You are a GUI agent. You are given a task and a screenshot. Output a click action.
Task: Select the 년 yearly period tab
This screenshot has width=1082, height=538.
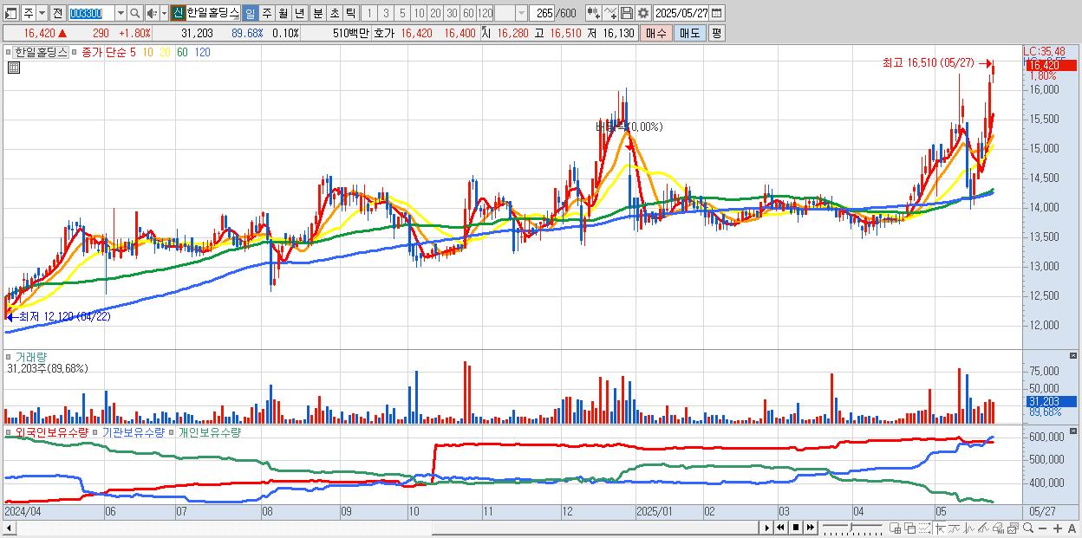tap(299, 13)
